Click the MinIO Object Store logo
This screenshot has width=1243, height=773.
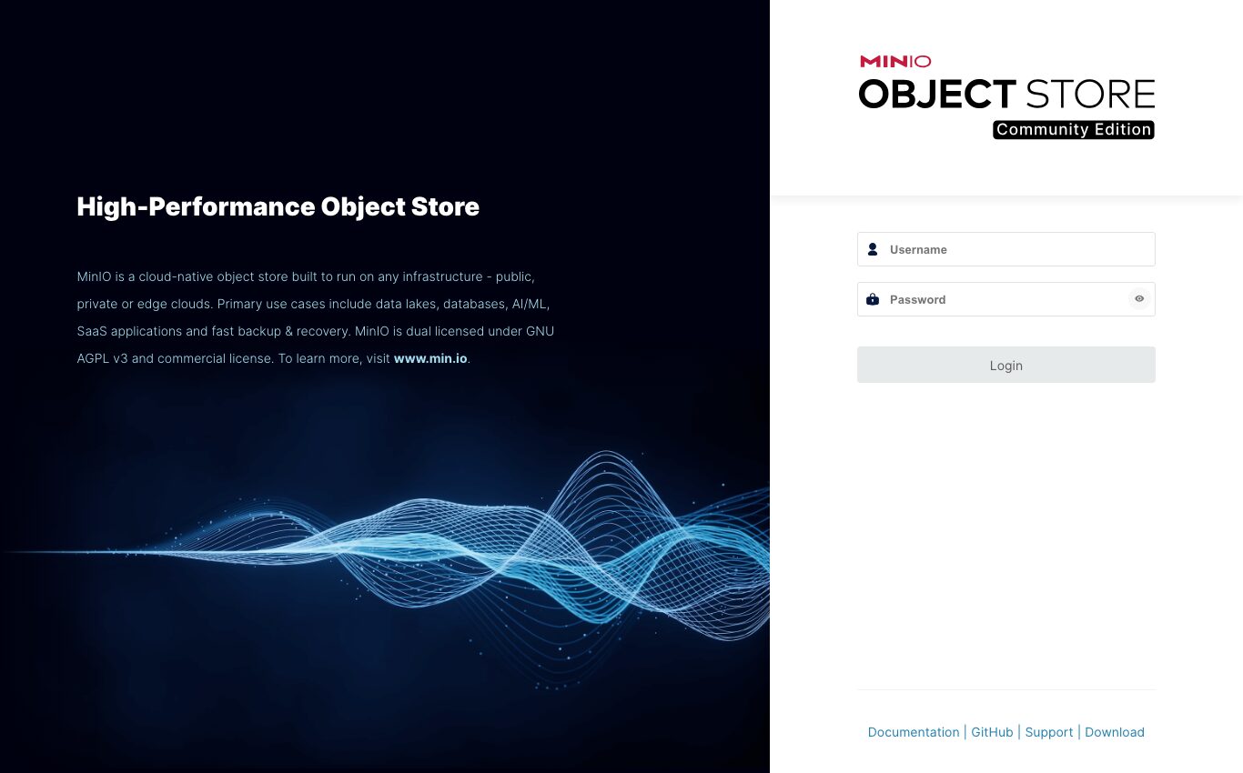click(x=1006, y=96)
